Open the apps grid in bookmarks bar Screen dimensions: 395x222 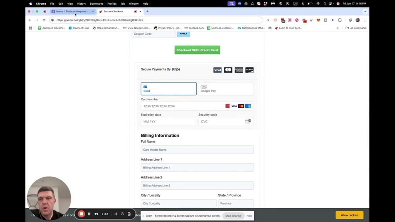click(30, 28)
